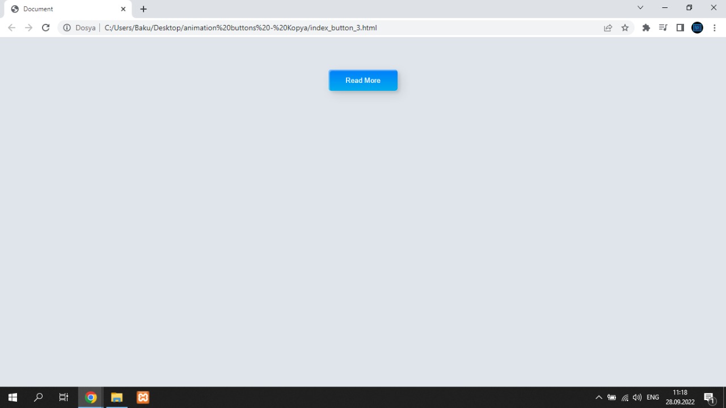Reload the page
Viewport: 726px width, 408px height.
(x=45, y=27)
